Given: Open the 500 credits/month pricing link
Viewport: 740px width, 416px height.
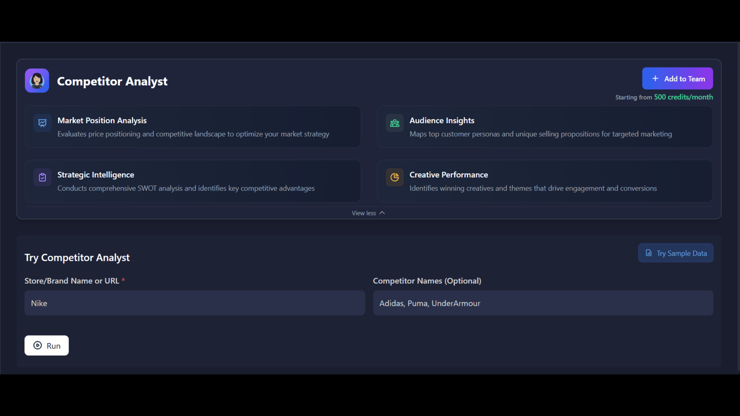Looking at the screenshot, I should pyautogui.click(x=683, y=97).
